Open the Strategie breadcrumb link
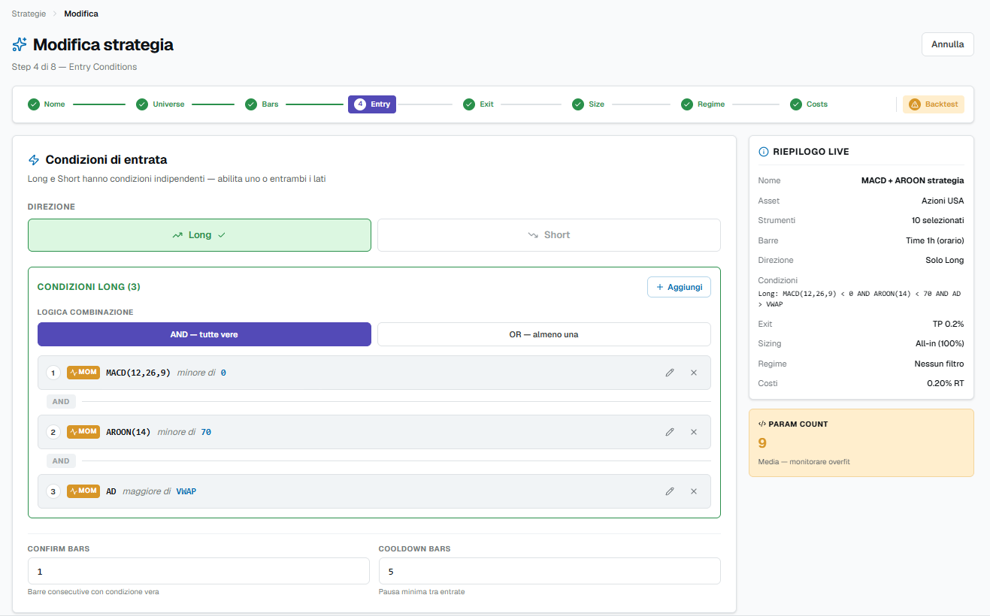Viewport: 990px width, 616px height. pyautogui.click(x=29, y=14)
